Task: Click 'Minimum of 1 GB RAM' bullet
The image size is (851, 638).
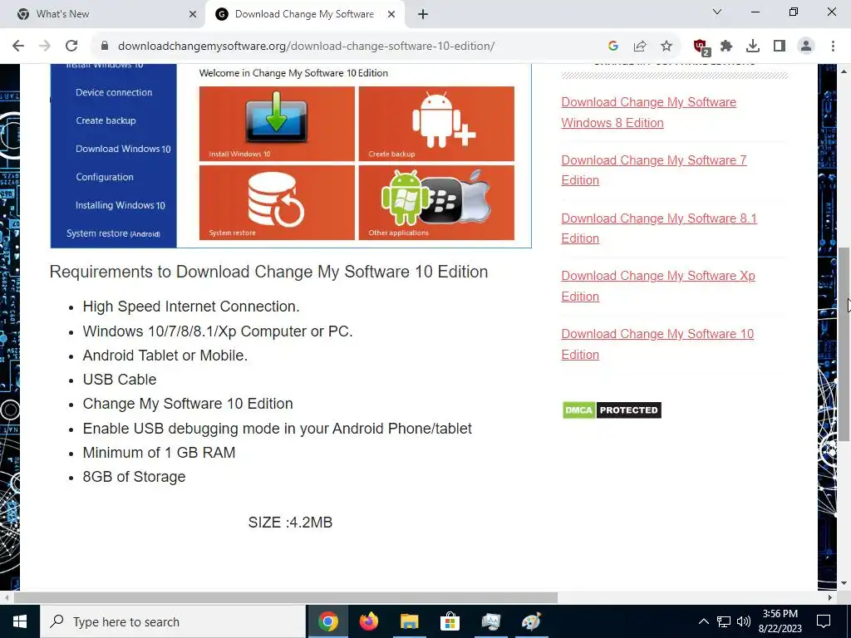Action: [159, 453]
